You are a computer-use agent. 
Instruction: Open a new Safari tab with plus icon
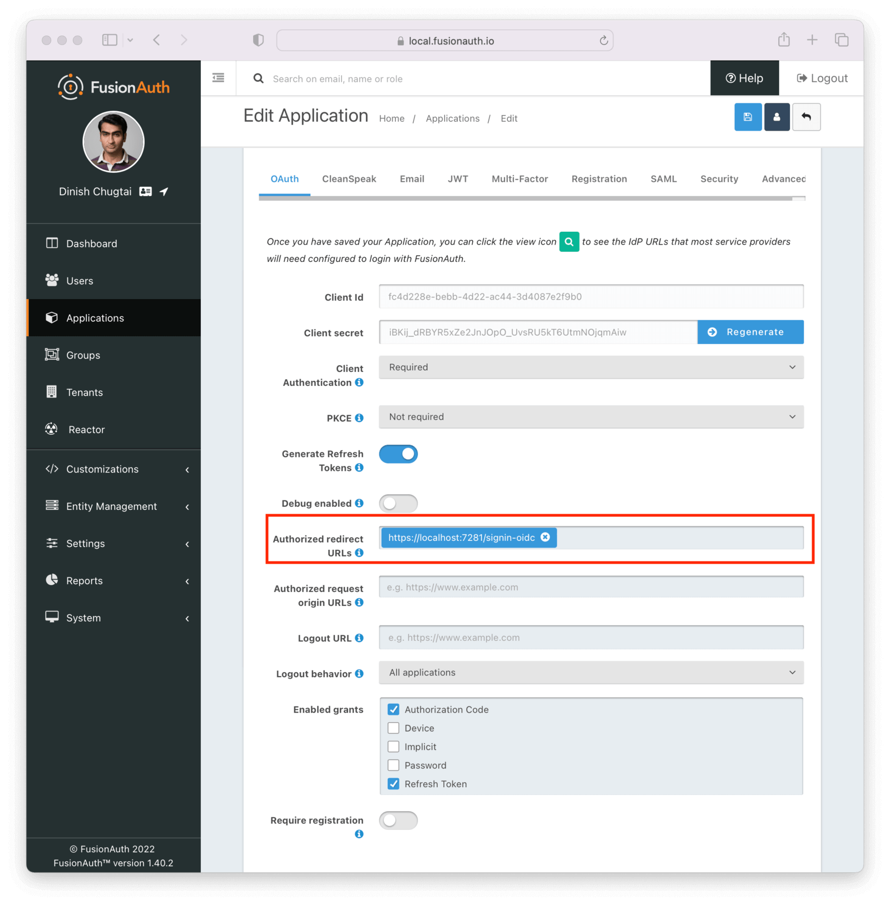click(x=812, y=39)
